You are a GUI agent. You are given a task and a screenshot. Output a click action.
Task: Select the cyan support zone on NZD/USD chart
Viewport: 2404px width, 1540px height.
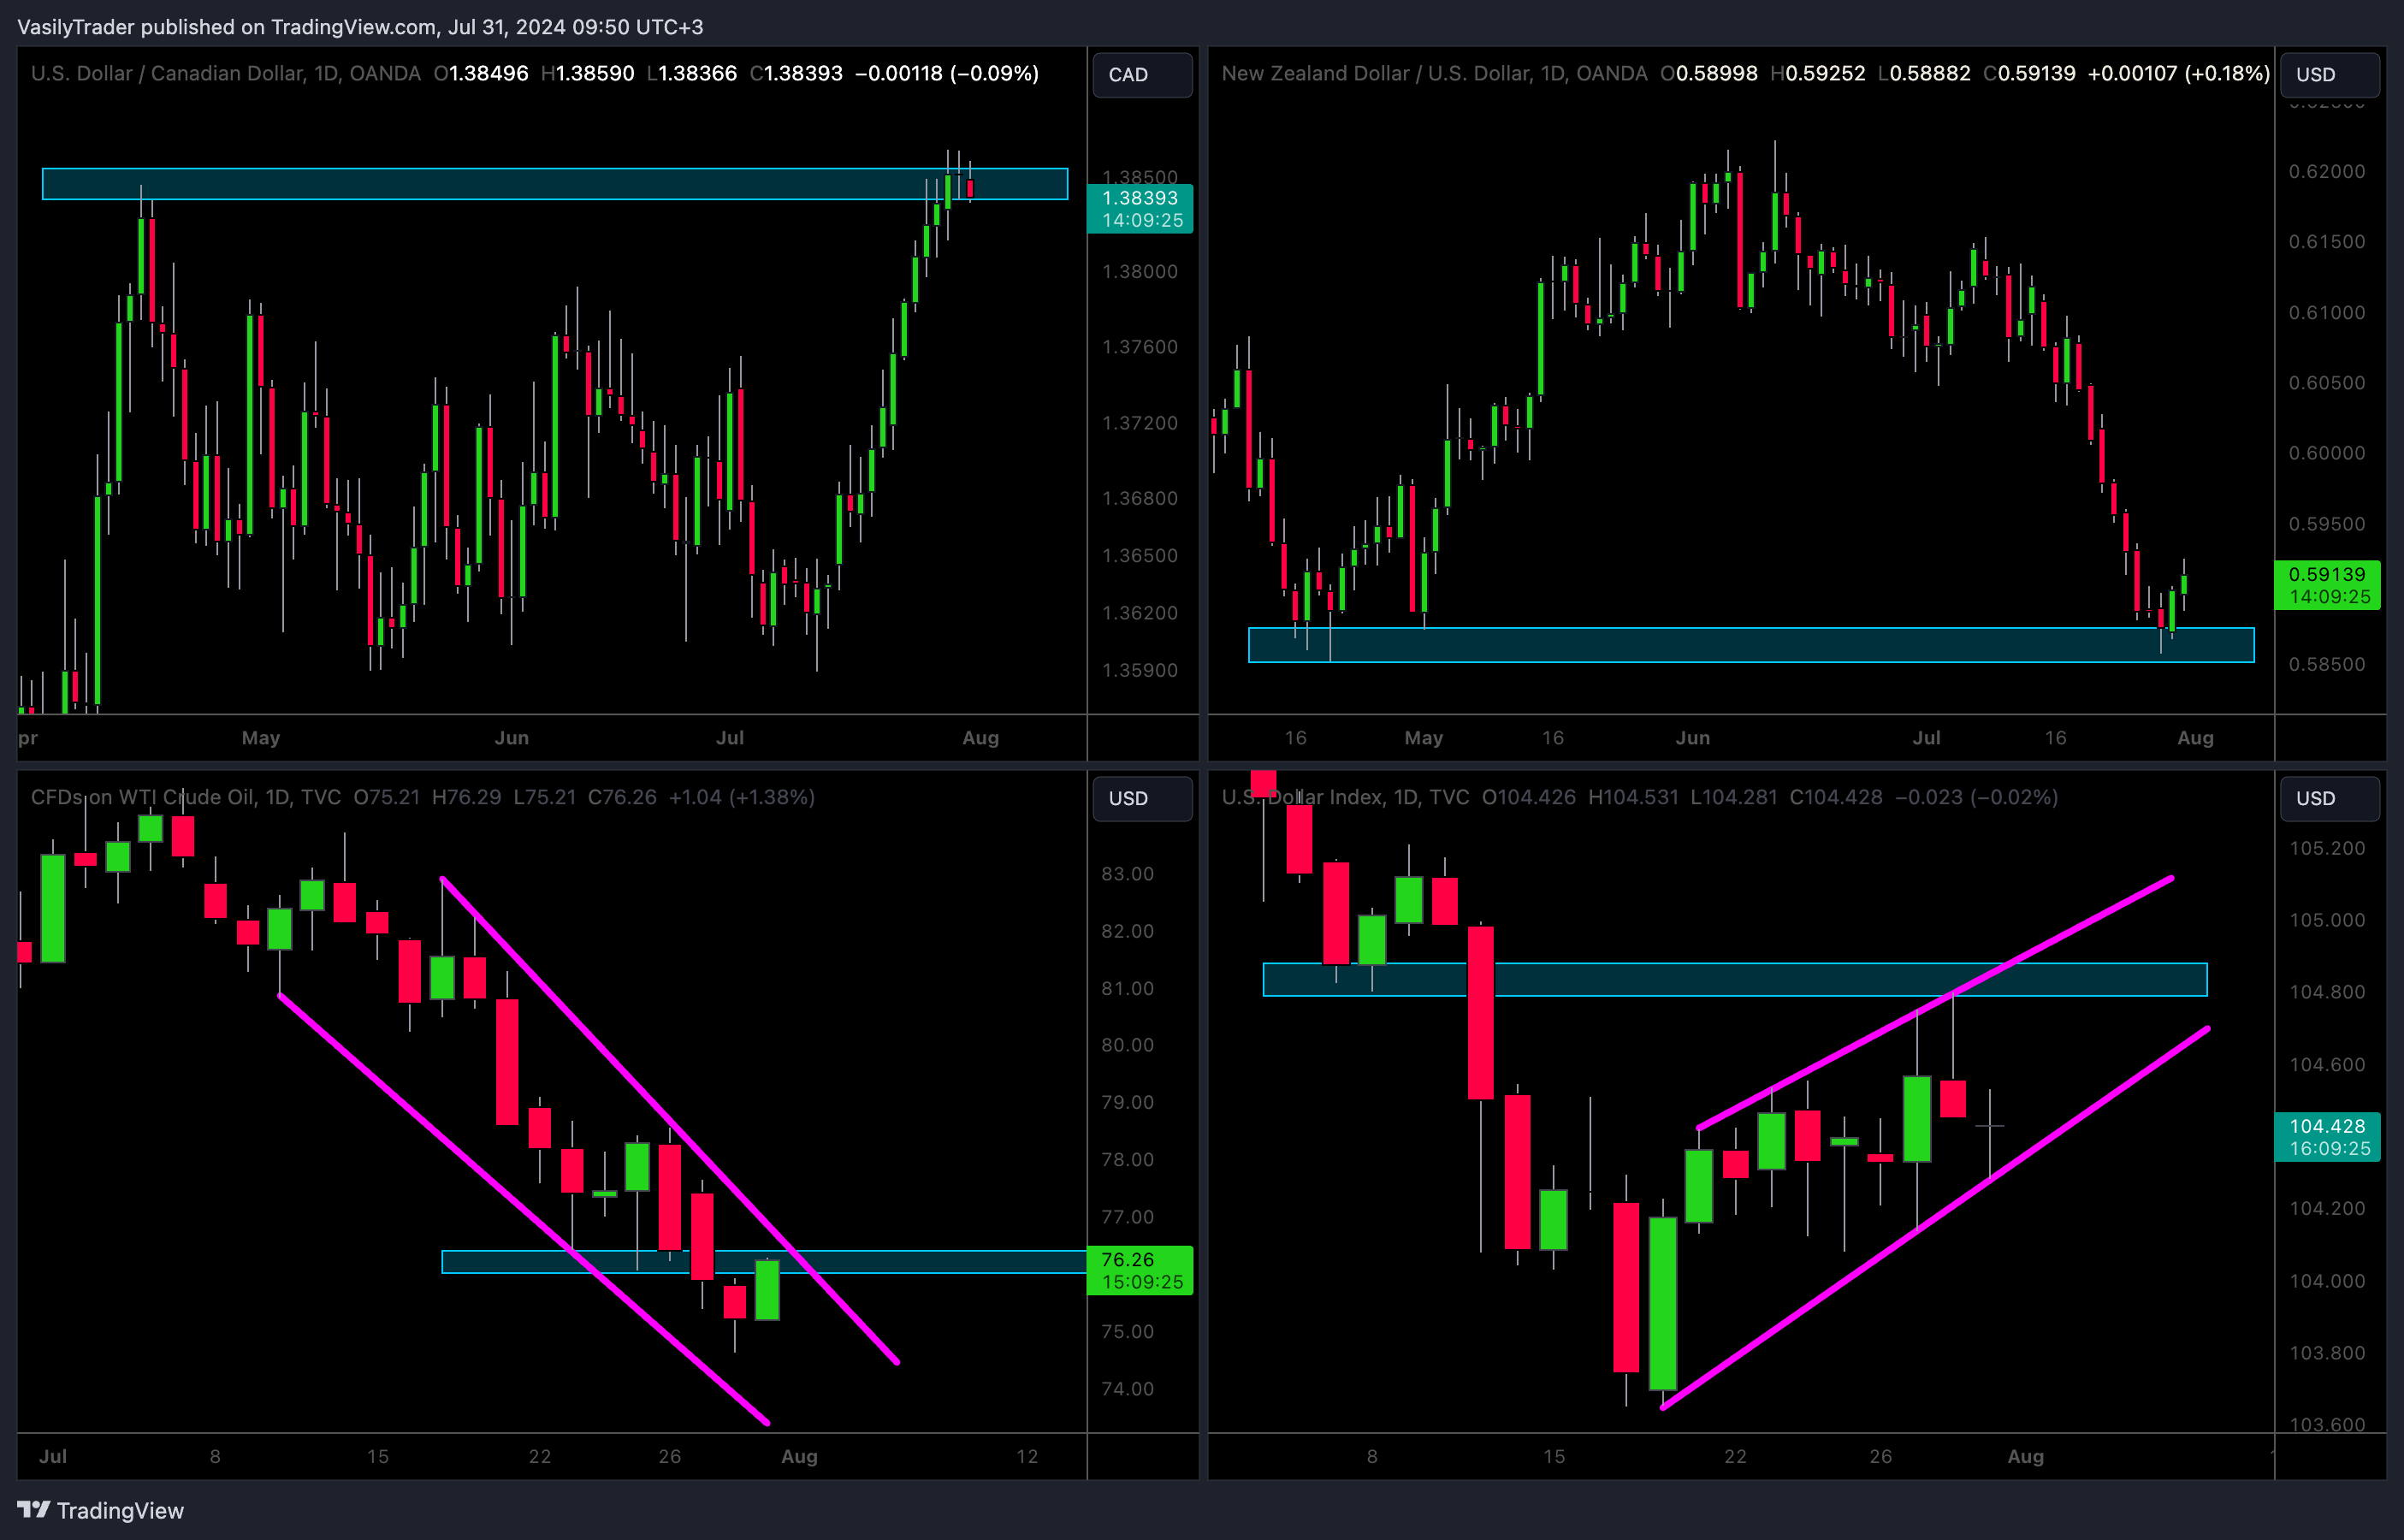tap(1751, 645)
